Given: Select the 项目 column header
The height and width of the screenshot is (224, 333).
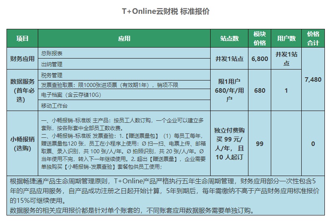Looking at the screenshot, I should [x=22, y=39].
